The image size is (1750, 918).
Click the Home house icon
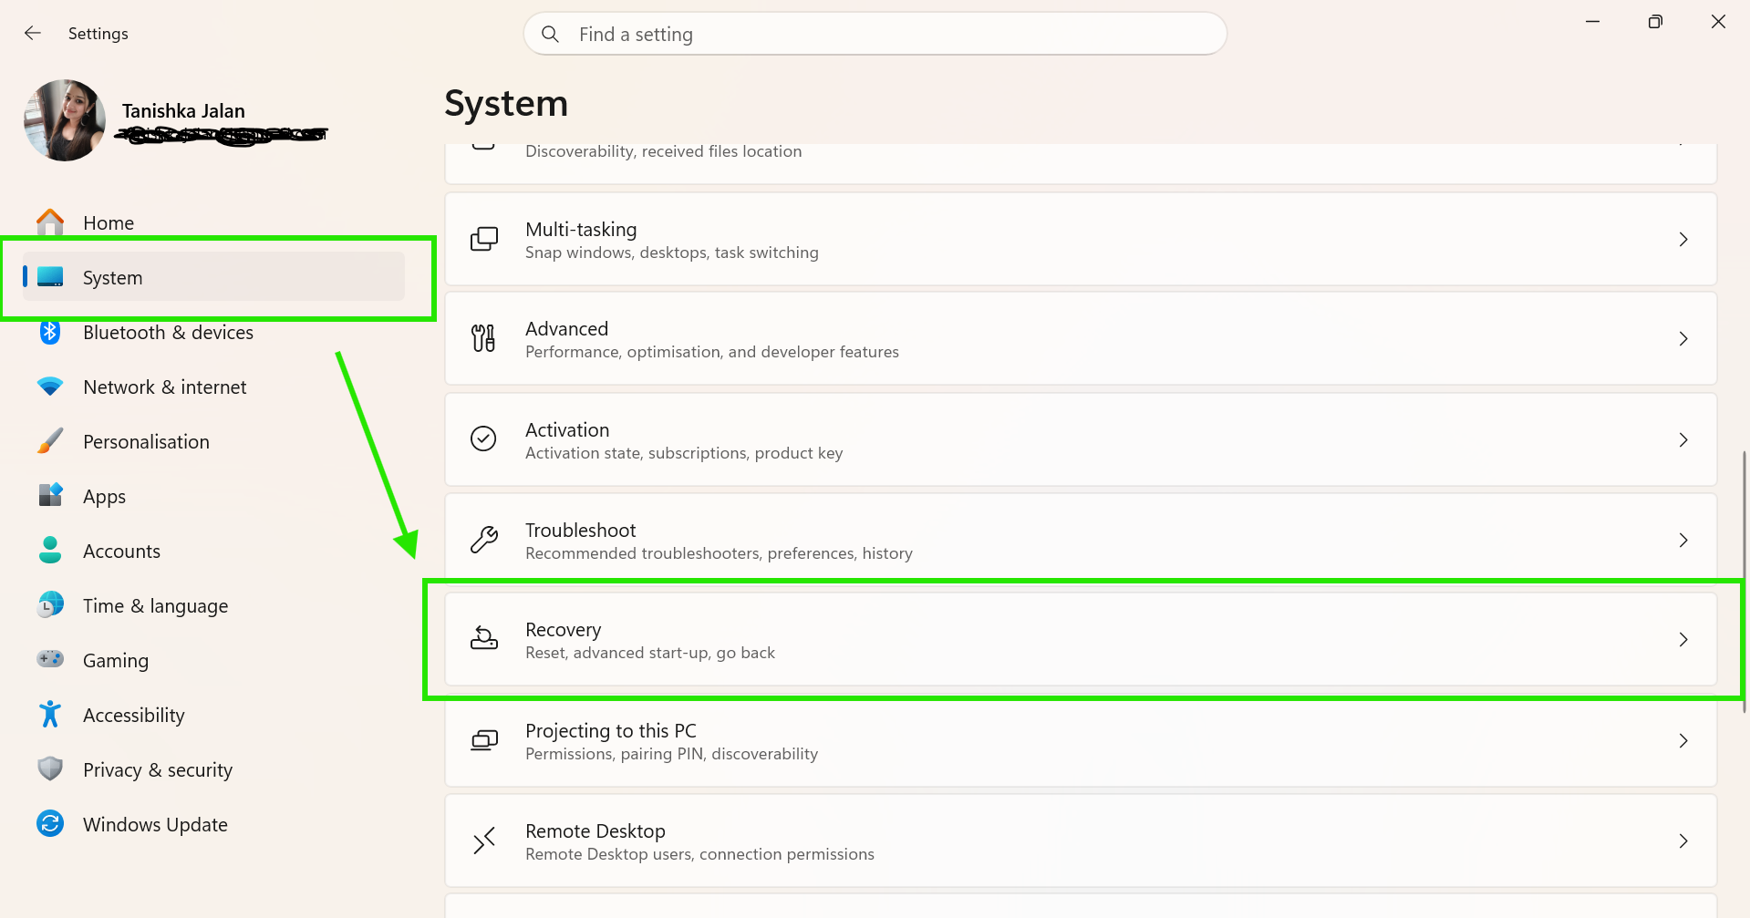pos(50,222)
